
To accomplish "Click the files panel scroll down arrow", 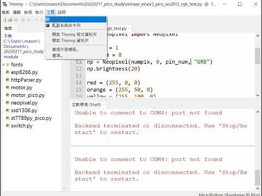I will click(x=64, y=189).
